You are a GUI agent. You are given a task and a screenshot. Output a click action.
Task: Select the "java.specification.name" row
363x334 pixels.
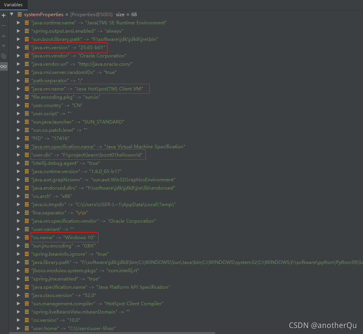coord(101,287)
